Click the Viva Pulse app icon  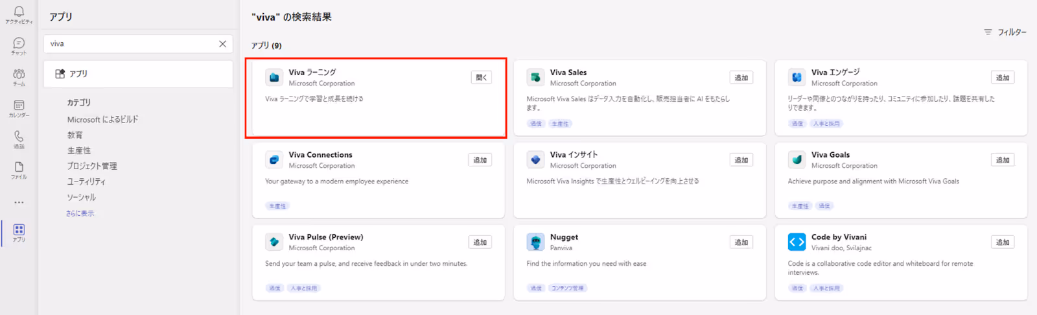point(274,242)
